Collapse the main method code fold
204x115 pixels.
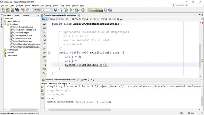coord(49,52)
